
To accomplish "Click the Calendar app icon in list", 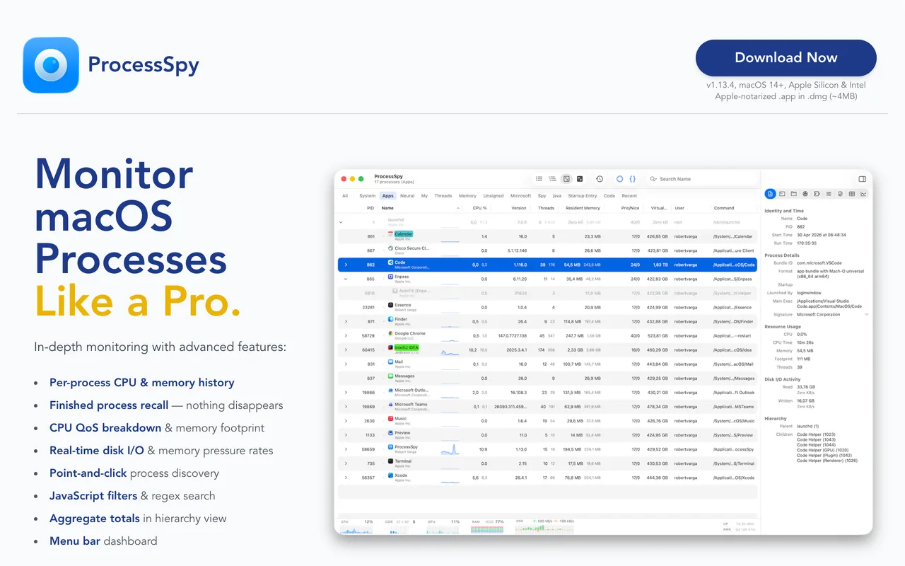I will (x=390, y=234).
